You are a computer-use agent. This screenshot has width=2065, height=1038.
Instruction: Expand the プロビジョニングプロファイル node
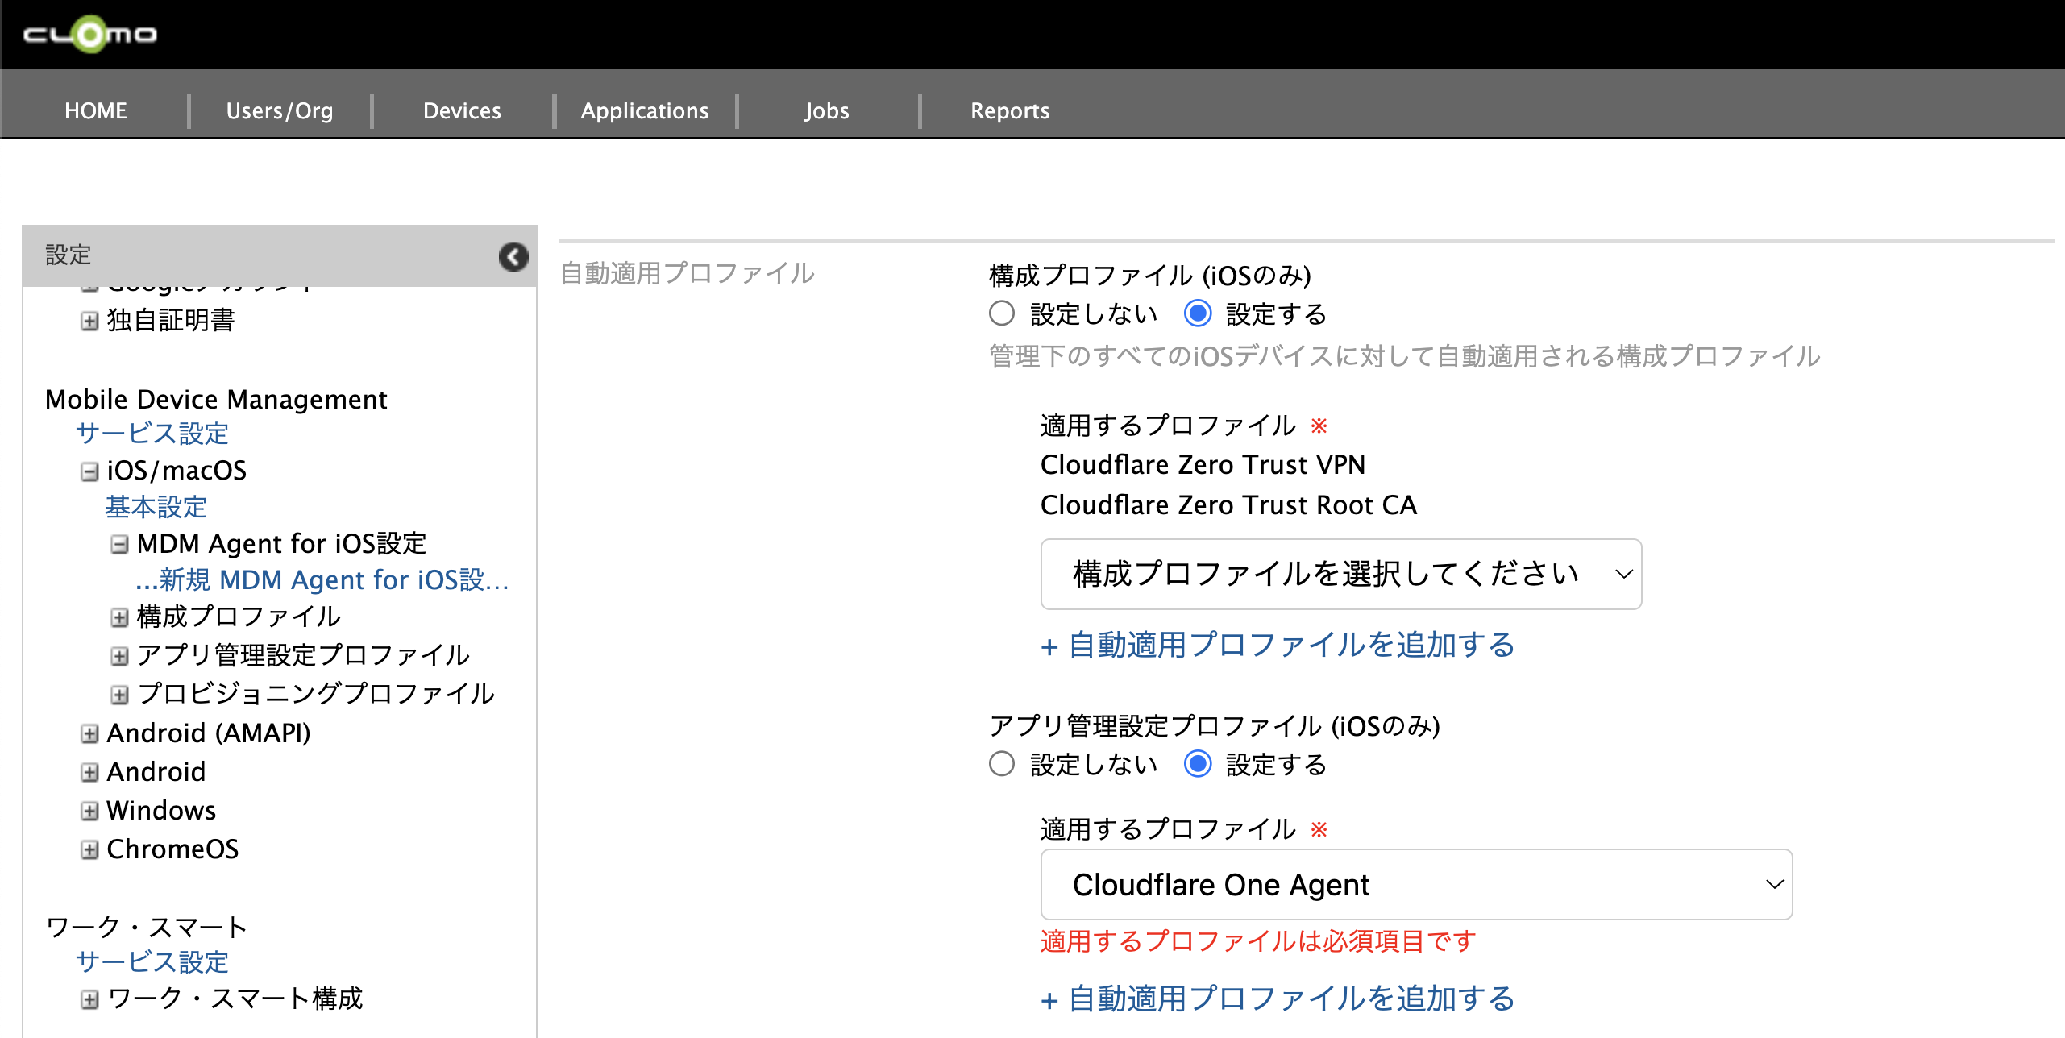click(119, 695)
